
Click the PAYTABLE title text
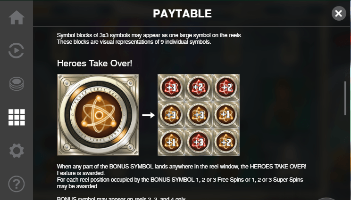tap(182, 14)
